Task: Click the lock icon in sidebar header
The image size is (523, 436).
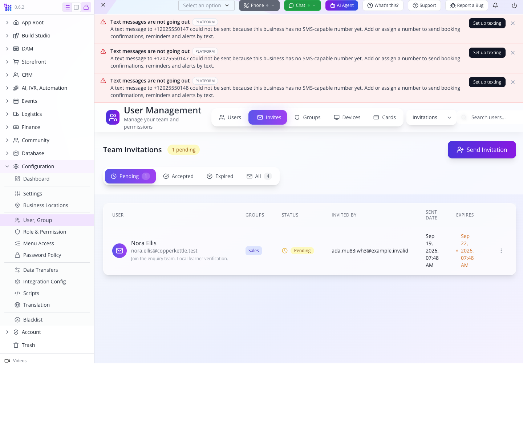Action: coord(86,7)
